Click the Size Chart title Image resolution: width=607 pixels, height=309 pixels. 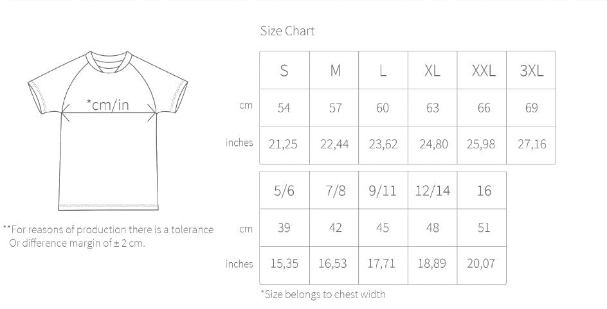pyautogui.click(x=287, y=31)
